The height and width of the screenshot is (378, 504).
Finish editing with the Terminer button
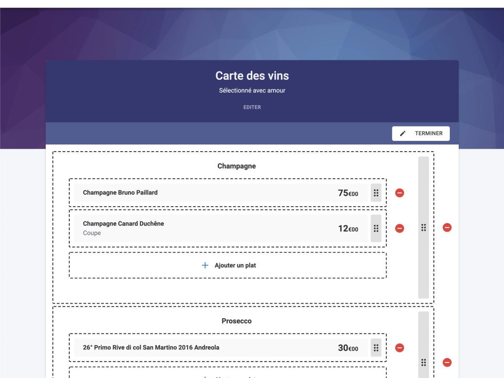coord(421,134)
